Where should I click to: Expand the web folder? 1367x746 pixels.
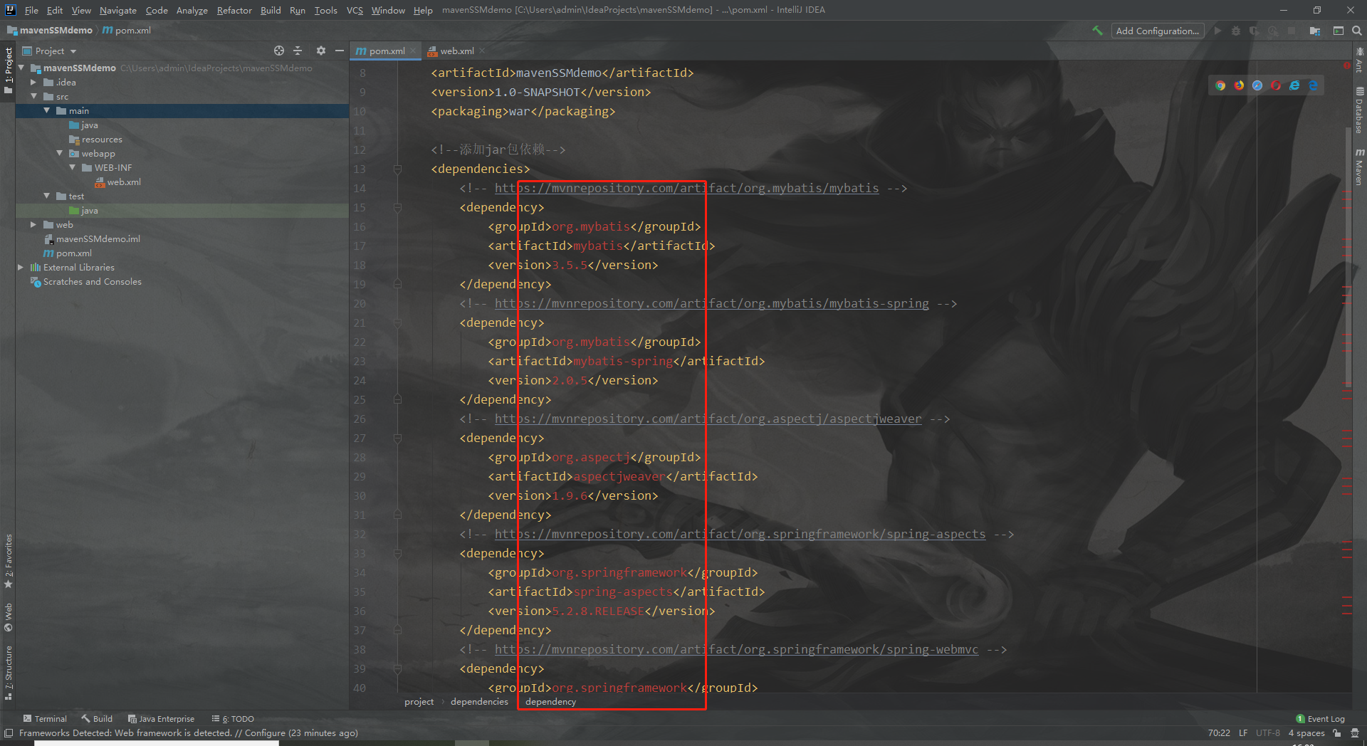tap(33, 224)
